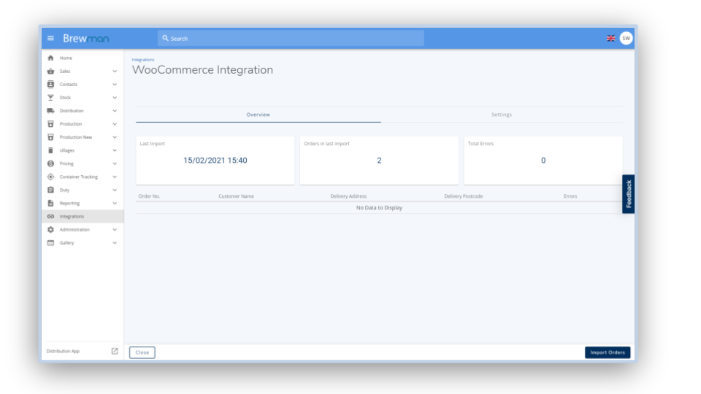Click the Reporting document icon
The image size is (701, 394).
point(50,204)
